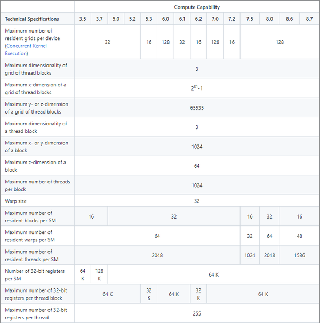The image size is (320, 323).
Task: Click the Technical Specifications column header
Action: coord(32,19)
